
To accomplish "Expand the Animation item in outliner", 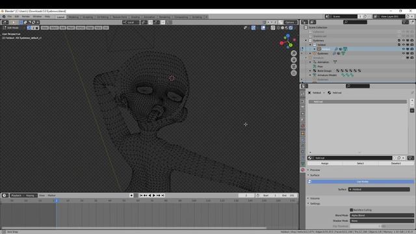I will [310, 62].
